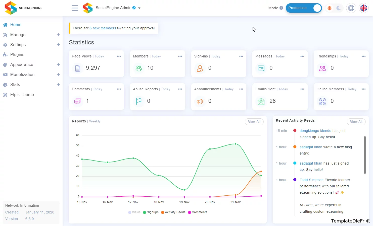Screen dimensions: 373x226
Task: Toggle Views series in chart legend
Action: click(134, 212)
